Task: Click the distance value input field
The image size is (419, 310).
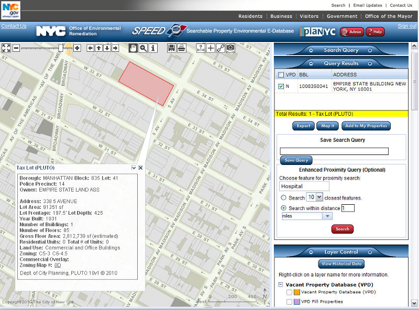Action: [348, 208]
